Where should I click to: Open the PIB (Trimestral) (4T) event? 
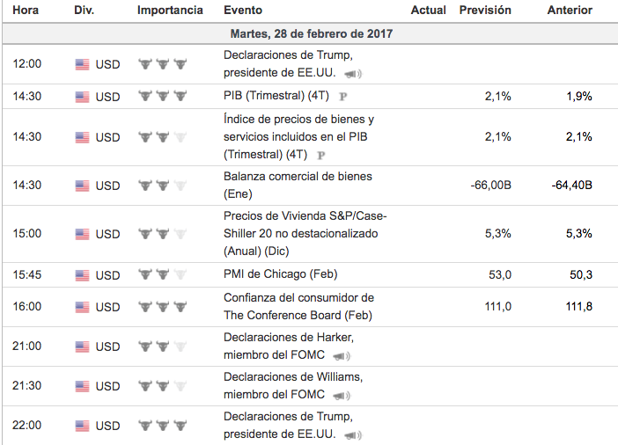pos(276,96)
